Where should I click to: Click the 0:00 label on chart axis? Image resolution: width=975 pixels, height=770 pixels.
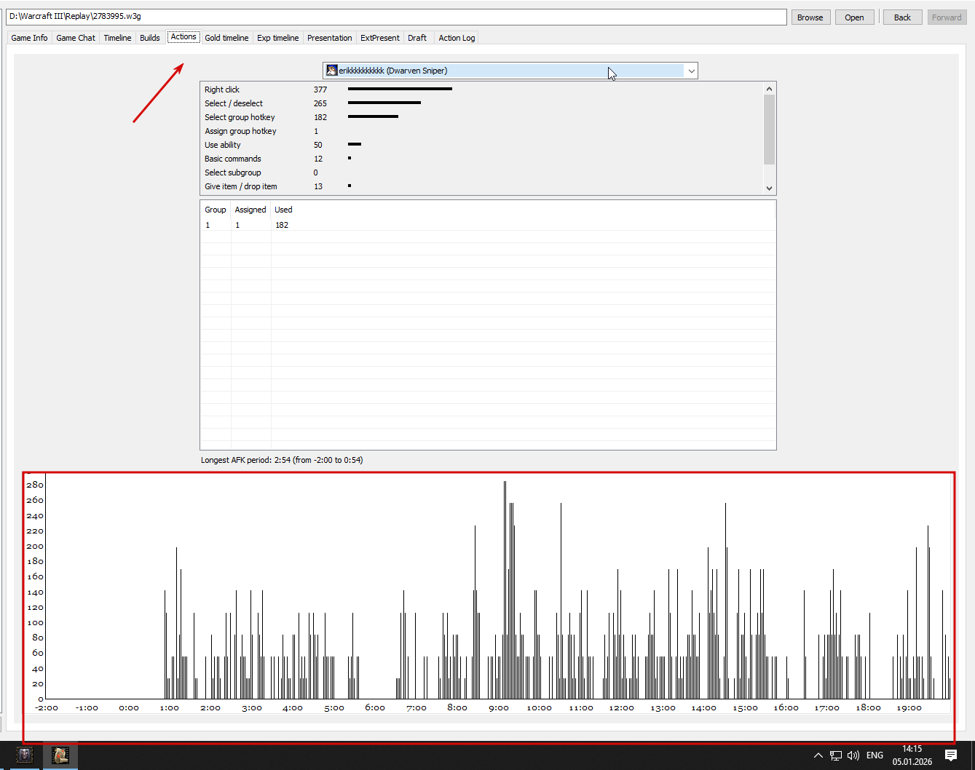[x=129, y=707]
